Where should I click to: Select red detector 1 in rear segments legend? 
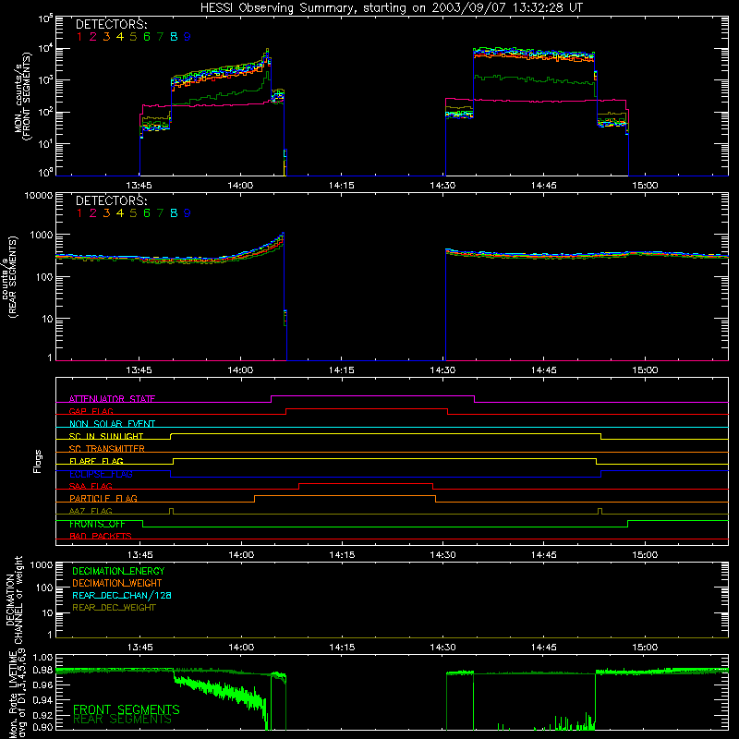pos(79,213)
